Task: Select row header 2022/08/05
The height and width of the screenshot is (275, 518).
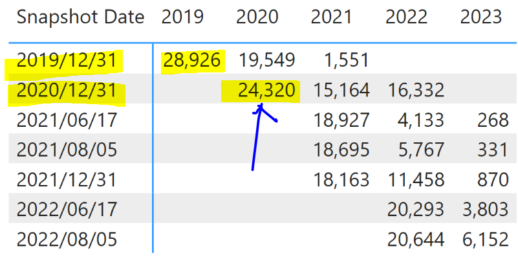Action: click(67, 239)
